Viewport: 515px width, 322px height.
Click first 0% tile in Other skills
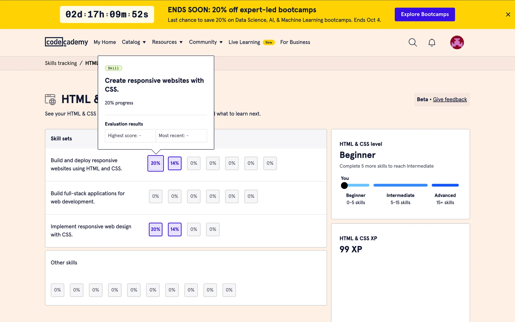(57, 290)
